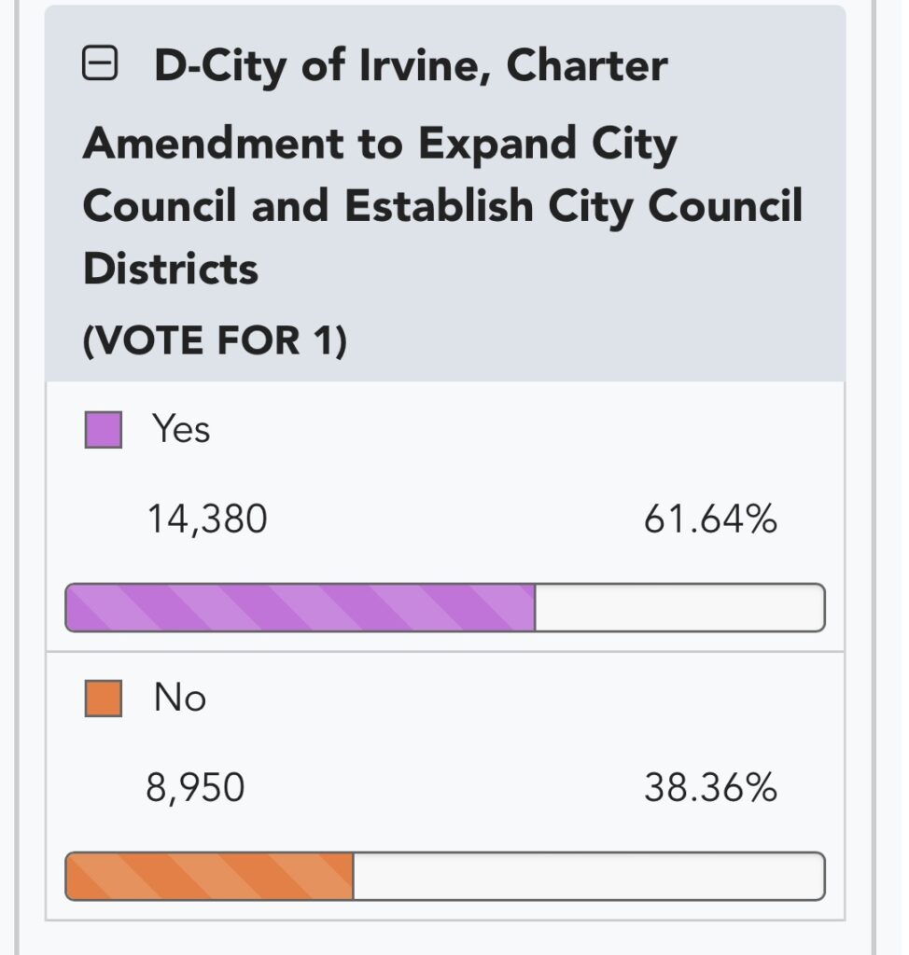Click the word Districts in heading
Image resolution: width=909 pixels, height=955 pixels.
[x=171, y=269]
